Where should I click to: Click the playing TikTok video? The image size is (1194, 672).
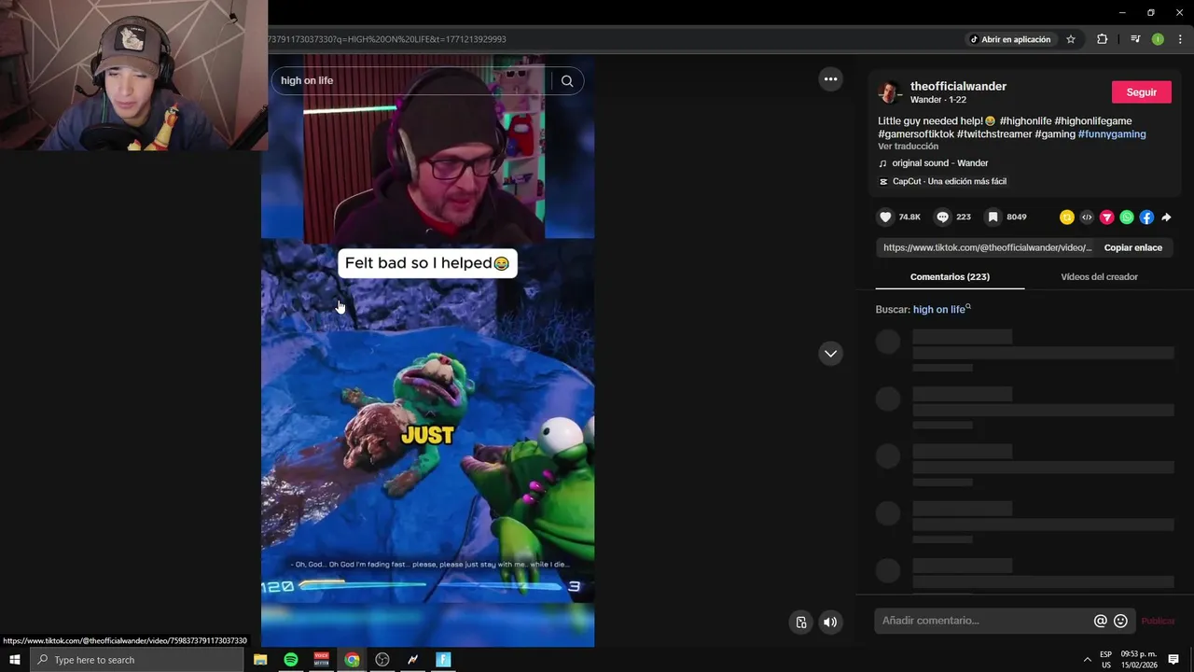coord(427,351)
